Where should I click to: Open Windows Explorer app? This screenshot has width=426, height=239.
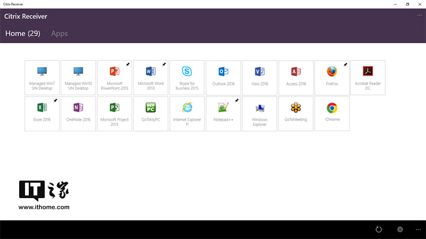259,114
